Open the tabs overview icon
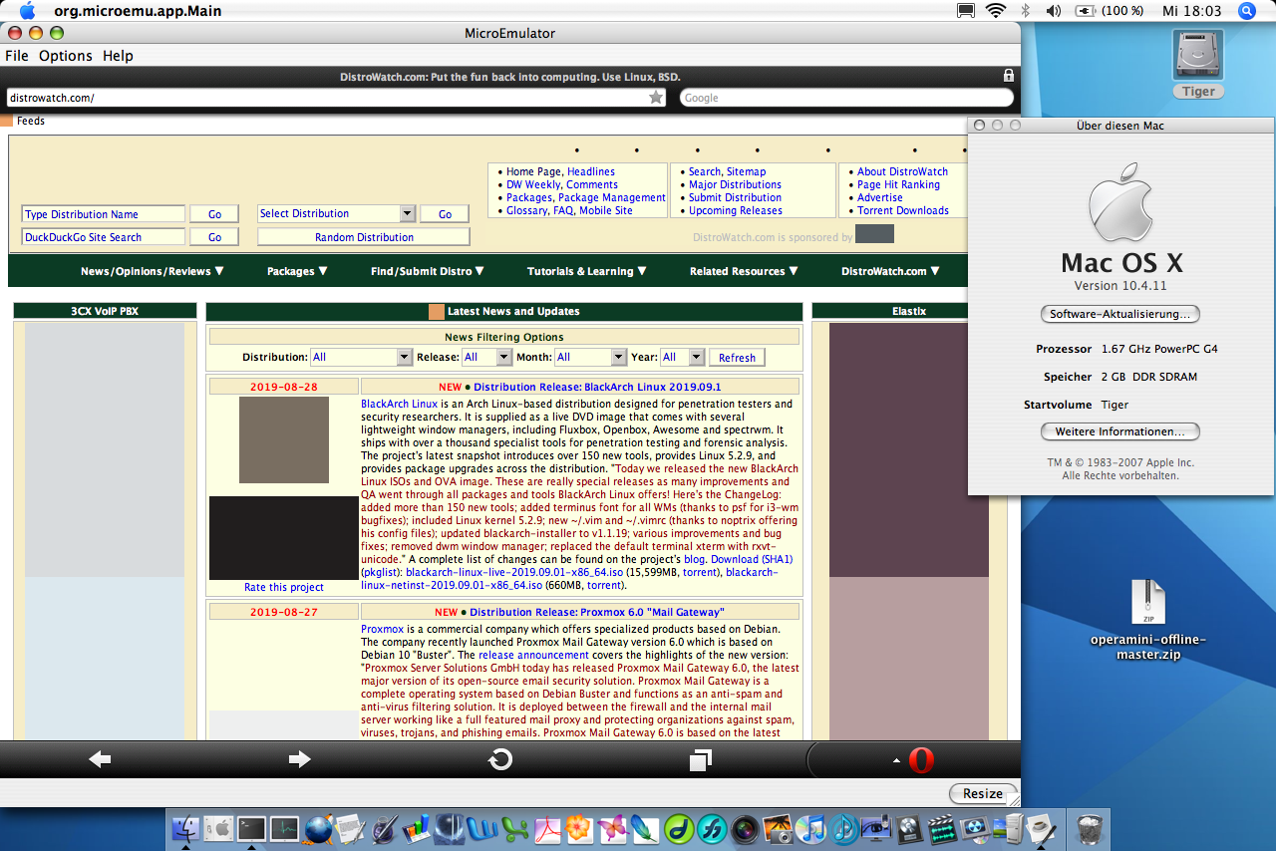The image size is (1276, 851). click(x=701, y=760)
